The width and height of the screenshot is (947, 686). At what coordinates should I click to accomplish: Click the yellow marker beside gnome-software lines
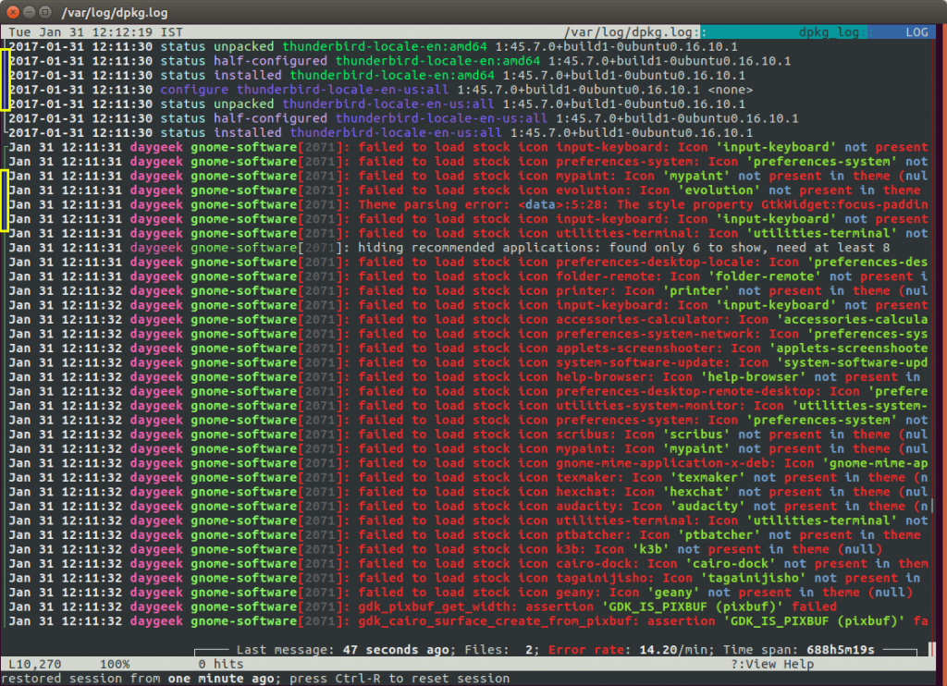5,199
